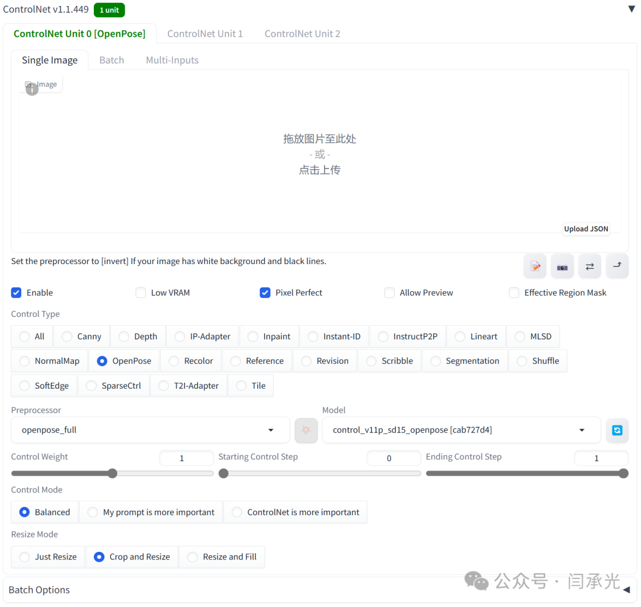Select the T2I-Adapter control type
This screenshot has width=641, height=607.
[x=189, y=386]
